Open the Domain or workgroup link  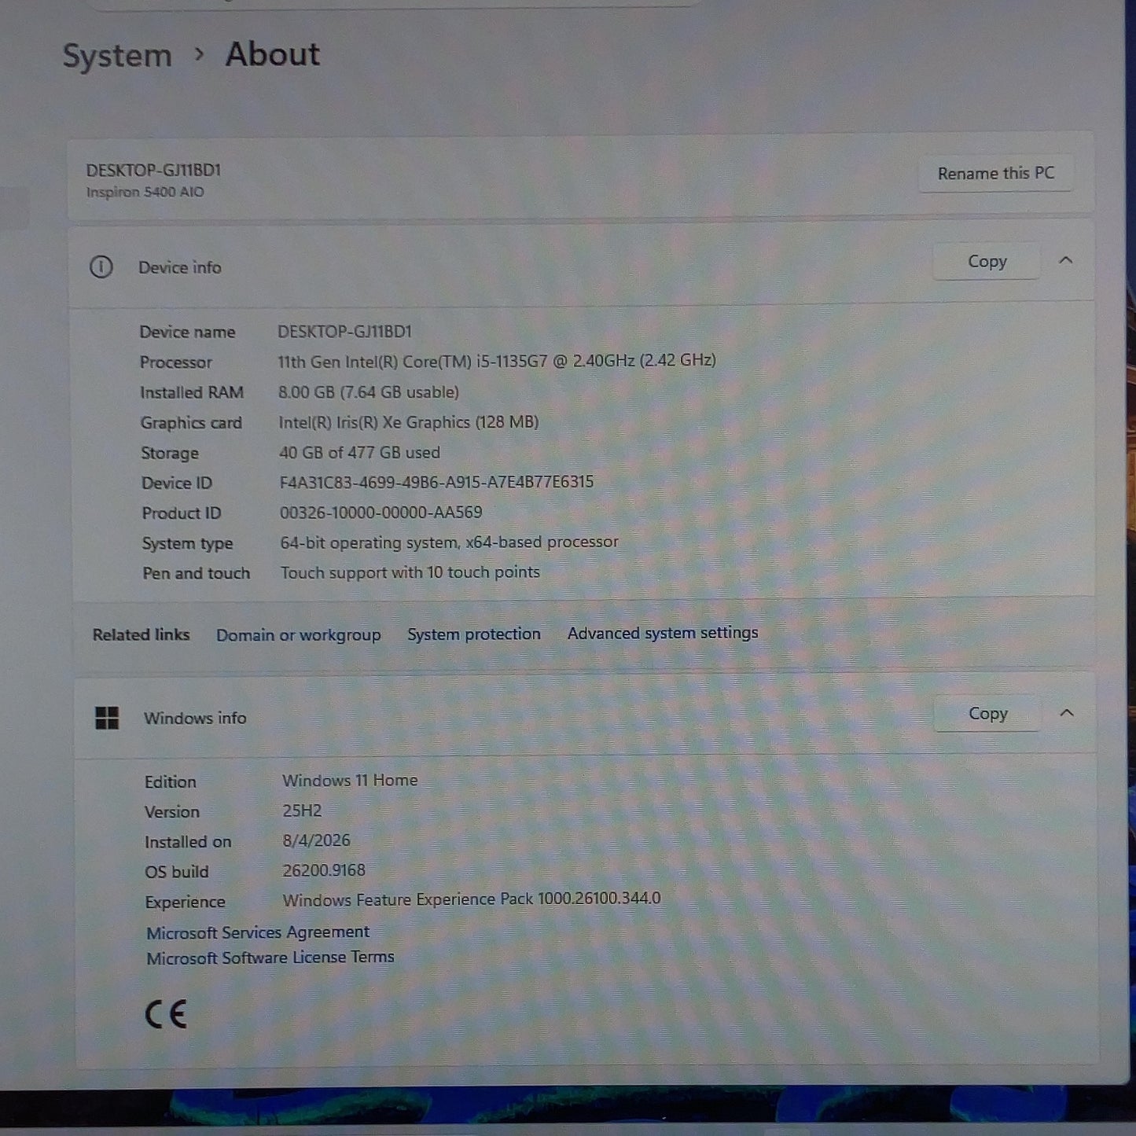pyautogui.click(x=298, y=635)
